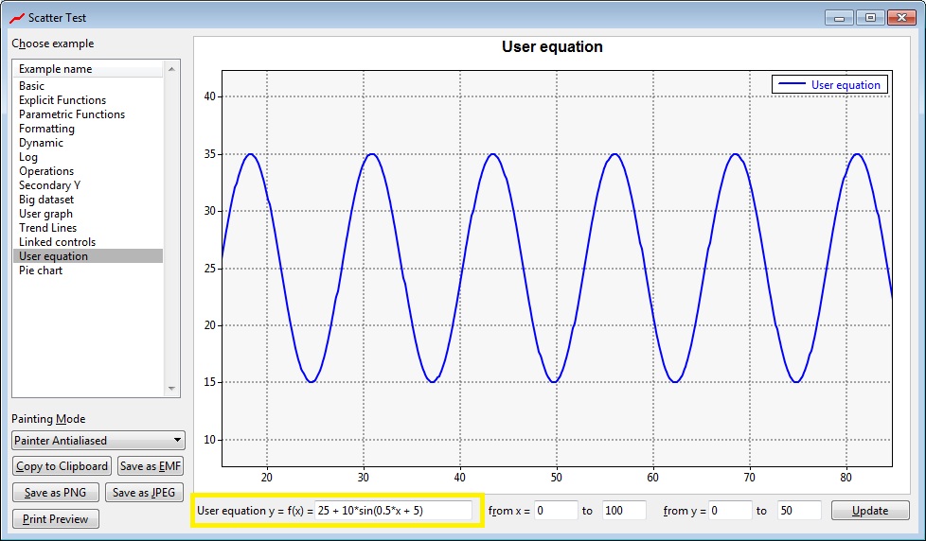Open Print Preview

[x=56, y=519]
